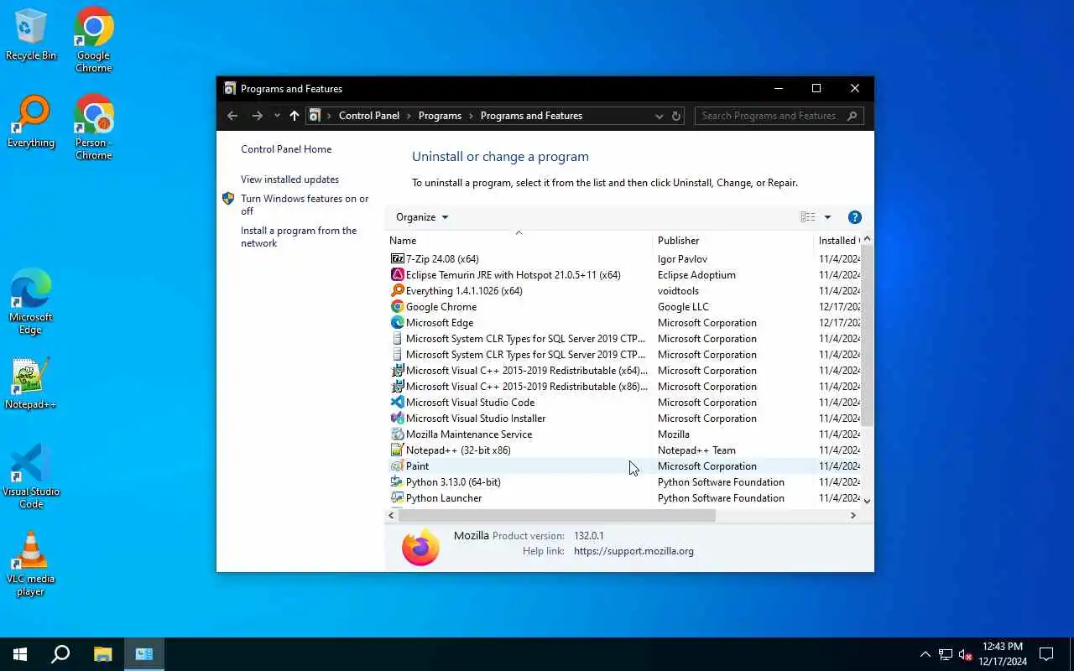This screenshot has height=671, width=1074.
Task: Go back using the back arrow
Action: 232,116
